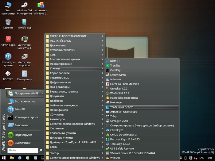Open the WinNTSetup desktop icon
The height and width of the screenshot is (161, 215).
click(24, 24)
